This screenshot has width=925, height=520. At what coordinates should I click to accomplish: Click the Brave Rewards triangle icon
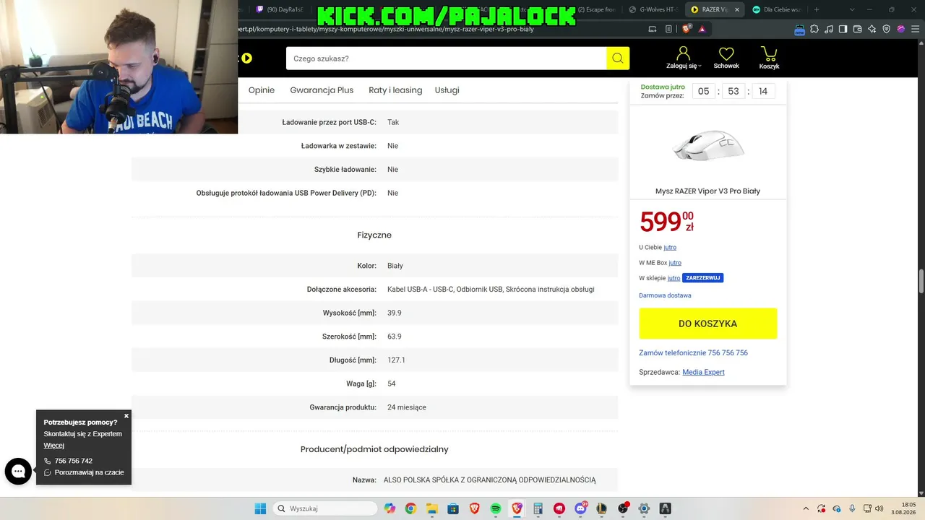point(702,29)
